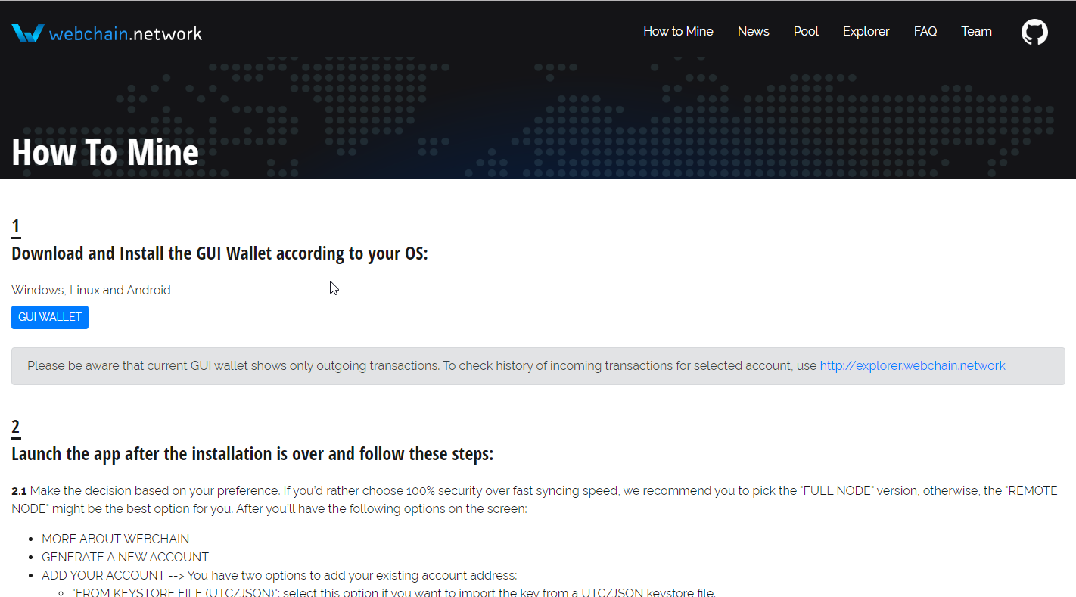This screenshot has width=1076, height=597.
Task: Go to webchain.network home via logo text
Action: pos(126,34)
